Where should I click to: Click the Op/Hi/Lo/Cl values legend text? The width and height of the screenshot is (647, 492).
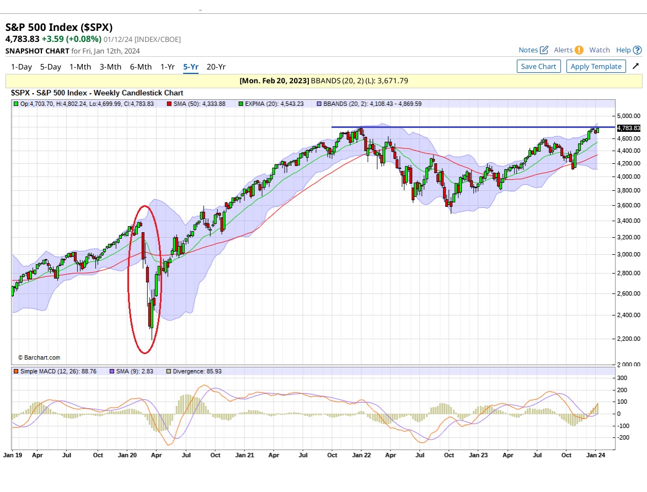pyautogui.click(x=87, y=104)
